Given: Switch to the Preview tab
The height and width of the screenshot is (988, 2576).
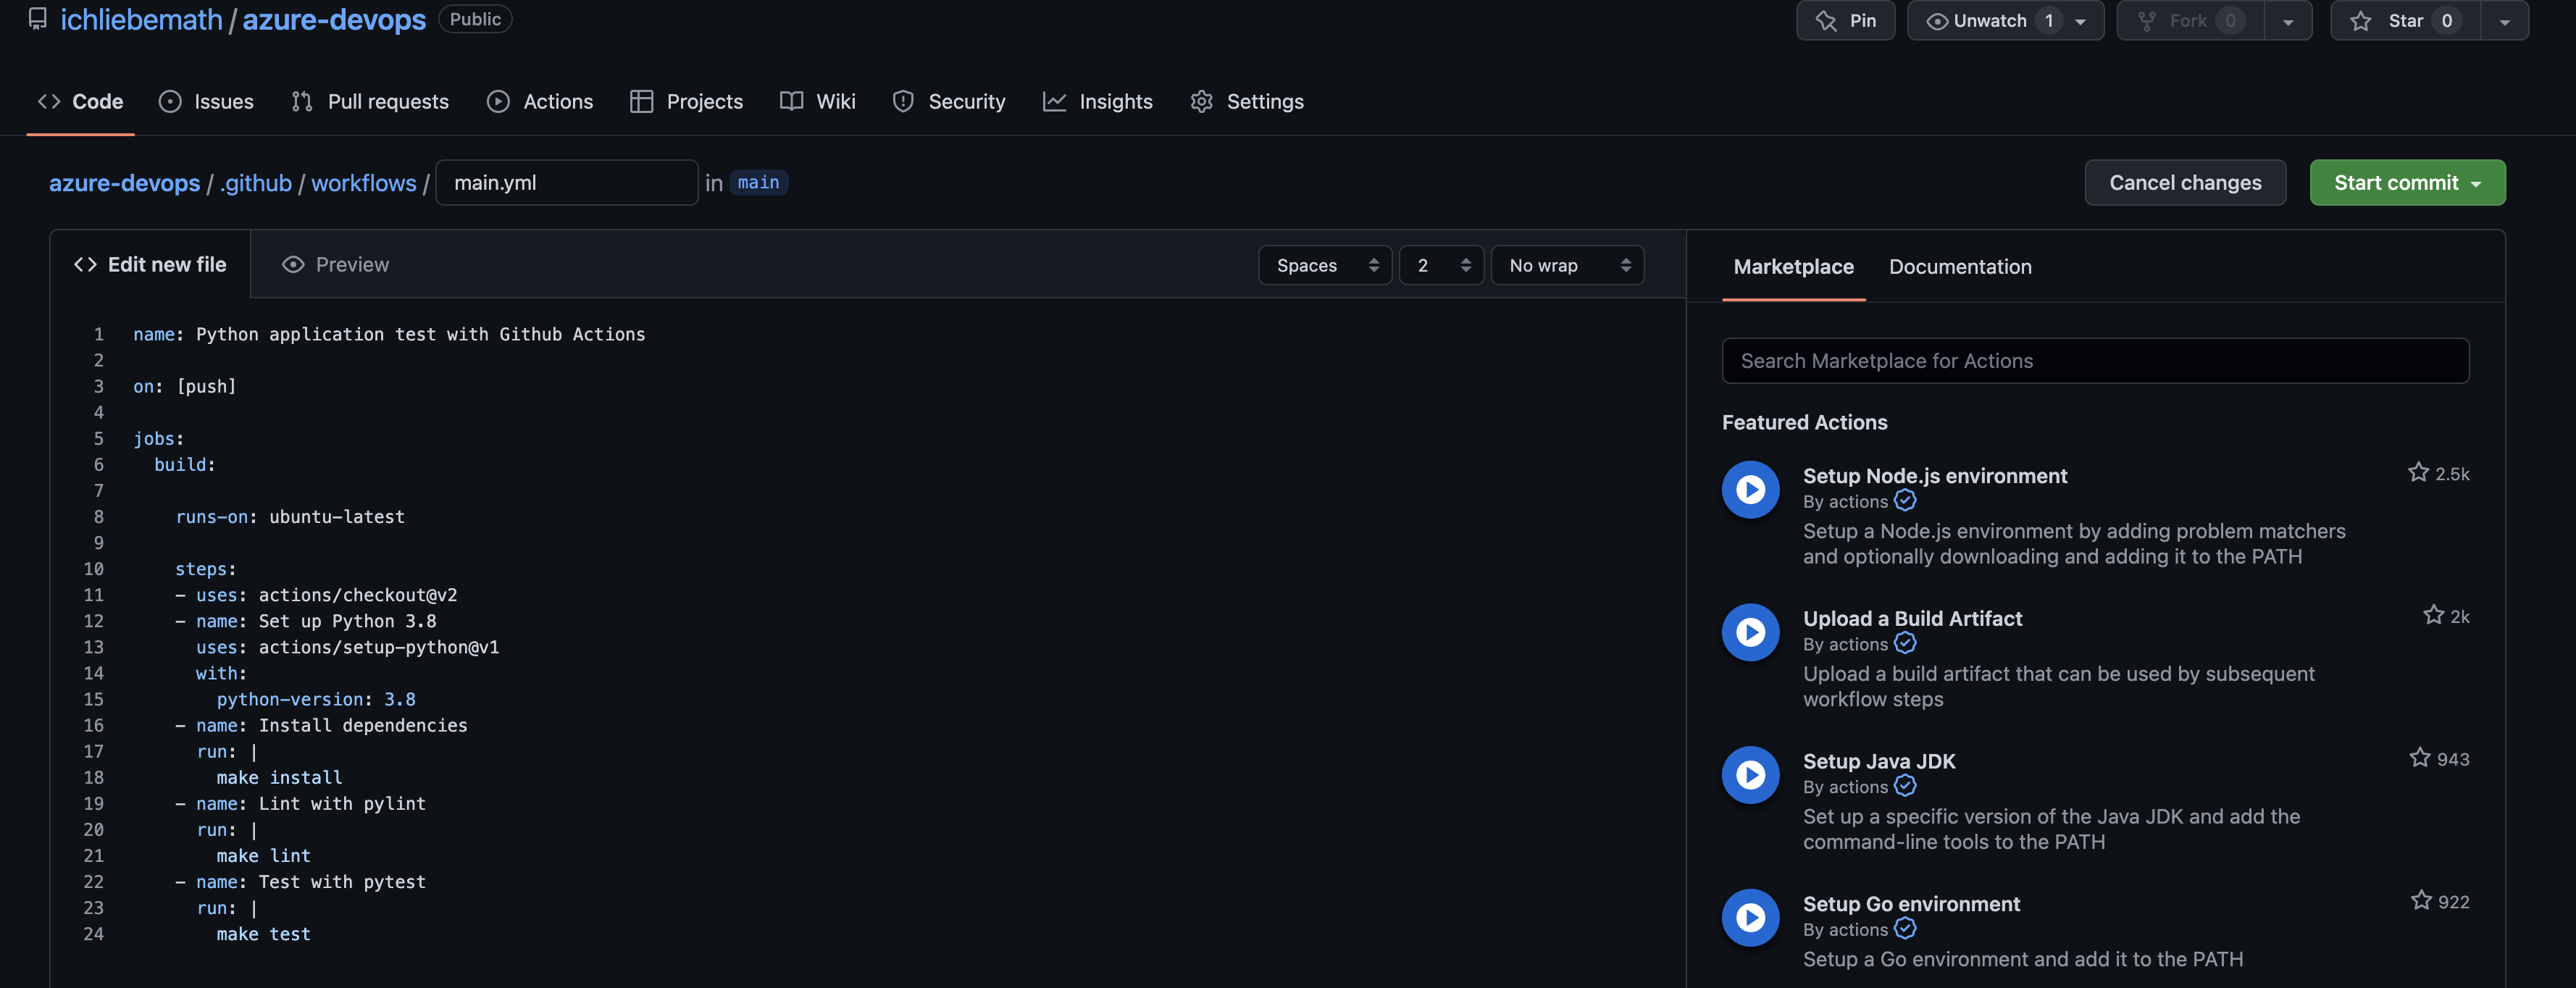Looking at the screenshot, I should (x=335, y=264).
